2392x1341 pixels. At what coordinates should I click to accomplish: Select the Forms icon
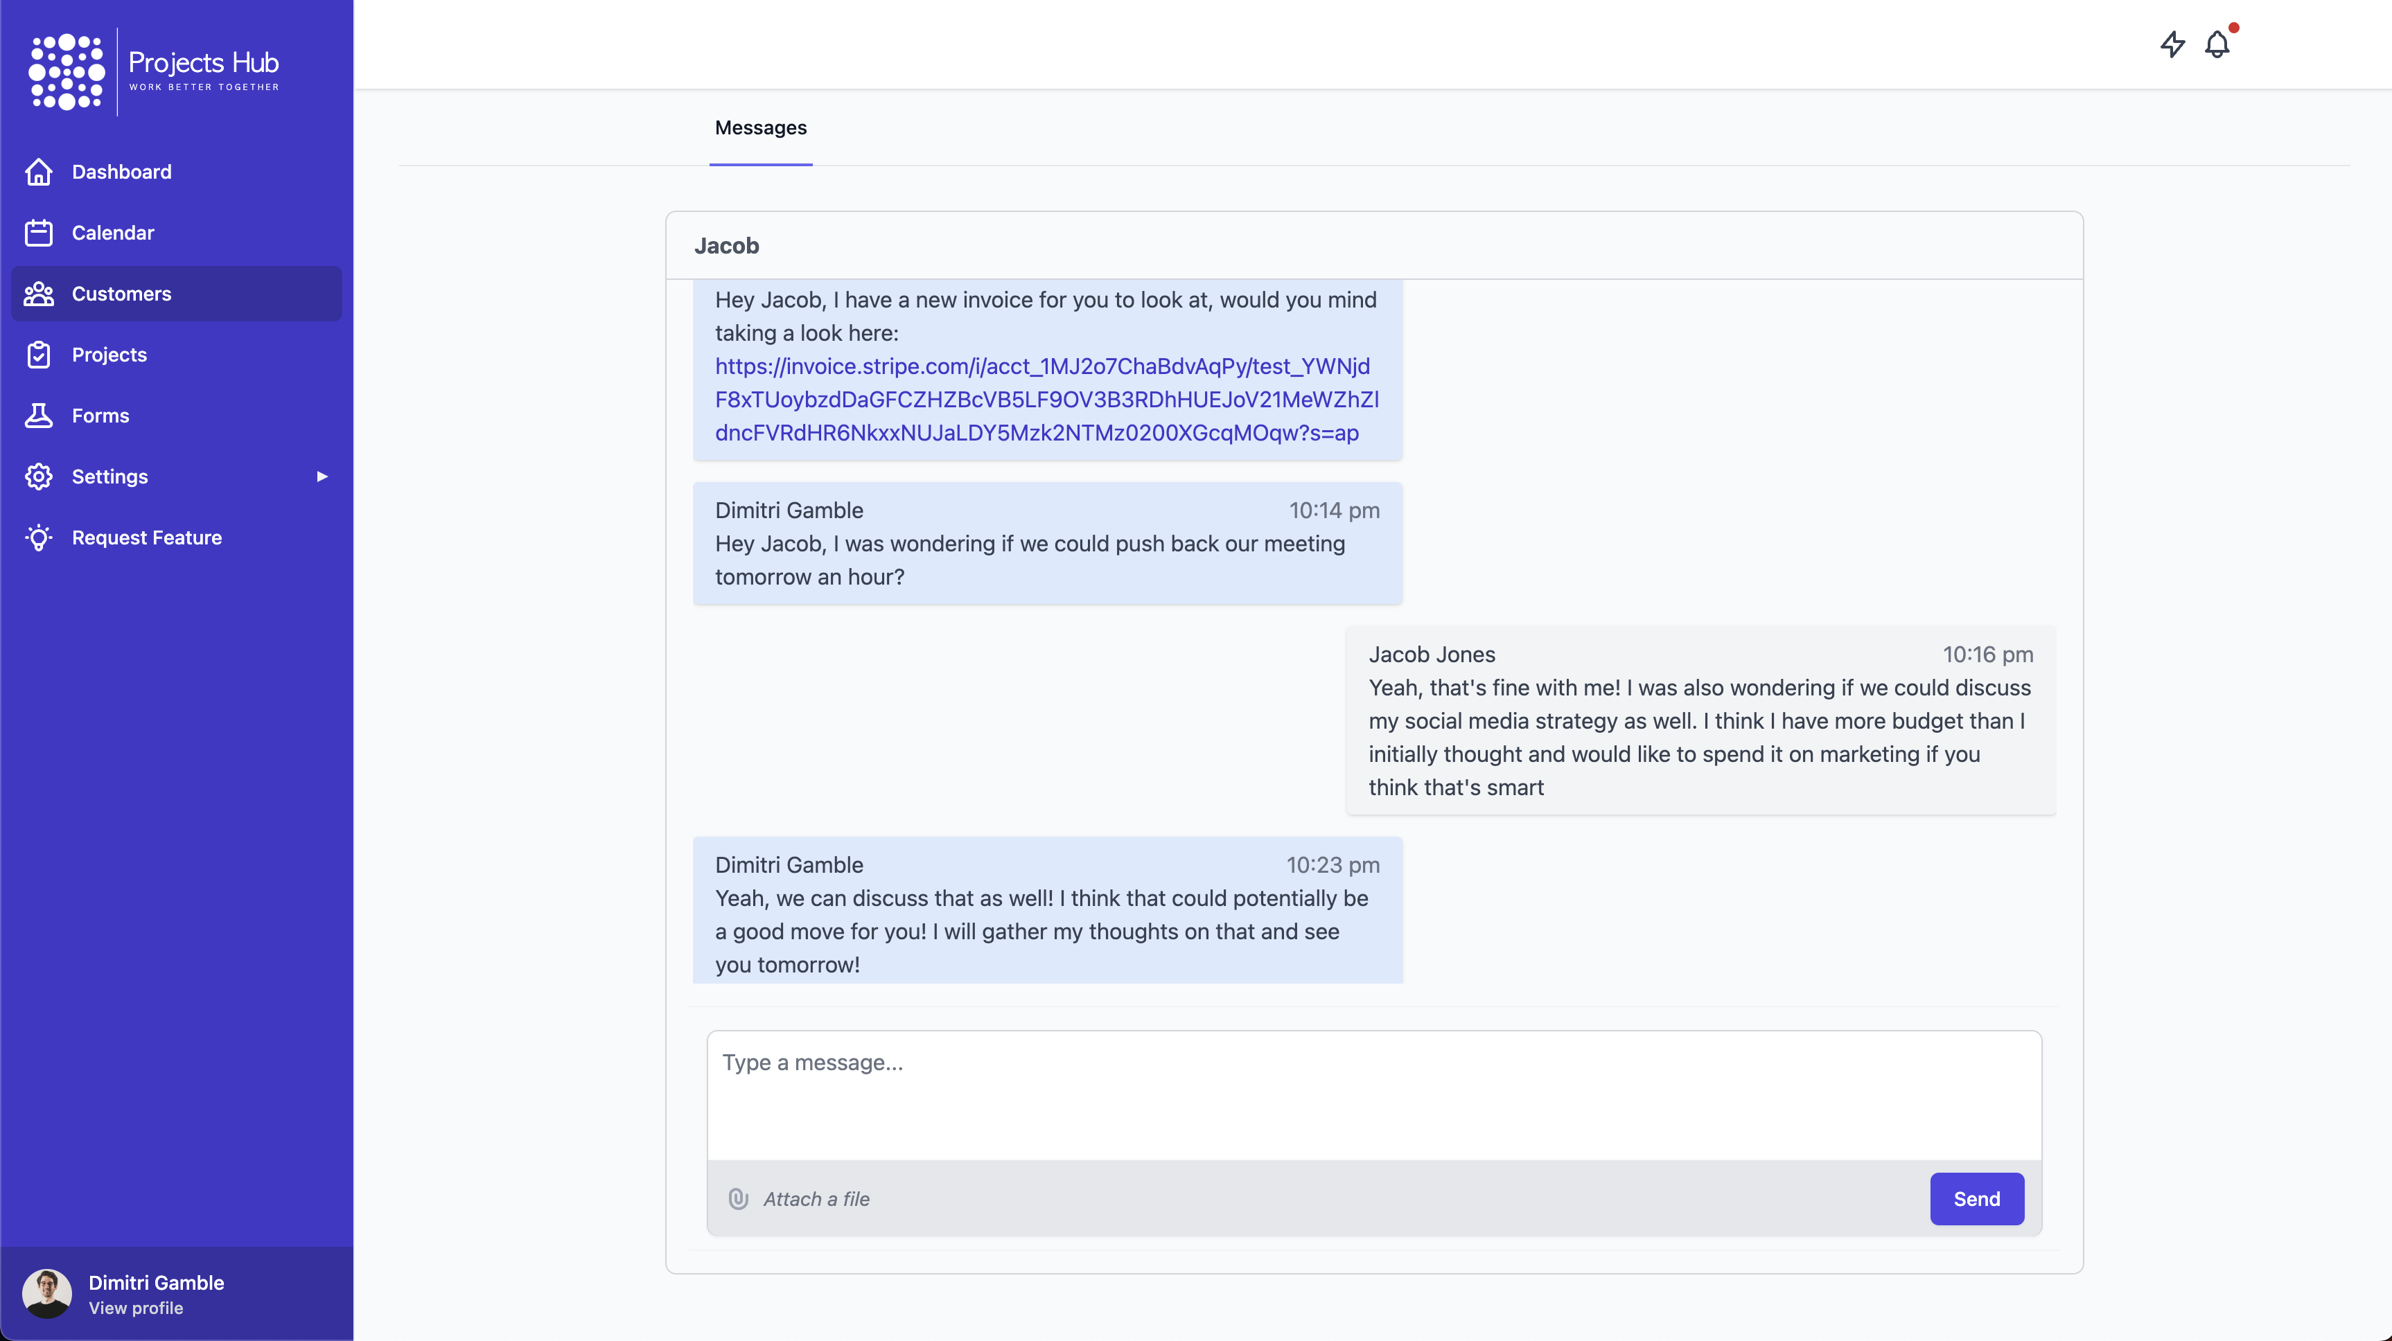pos(39,416)
